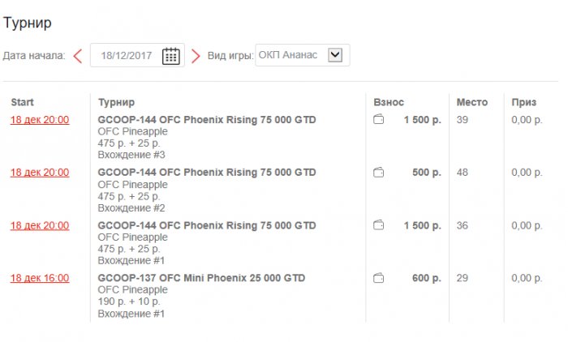The height and width of the screenshot is (342, 568).
Task: Select the Phoenix Rising entry #2 tournament title
Action: 207,173
